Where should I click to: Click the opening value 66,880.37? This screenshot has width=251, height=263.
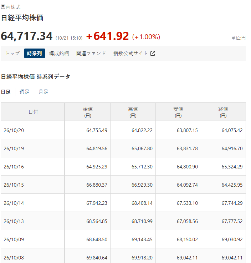pyautogui.click(x=97, y=185)
